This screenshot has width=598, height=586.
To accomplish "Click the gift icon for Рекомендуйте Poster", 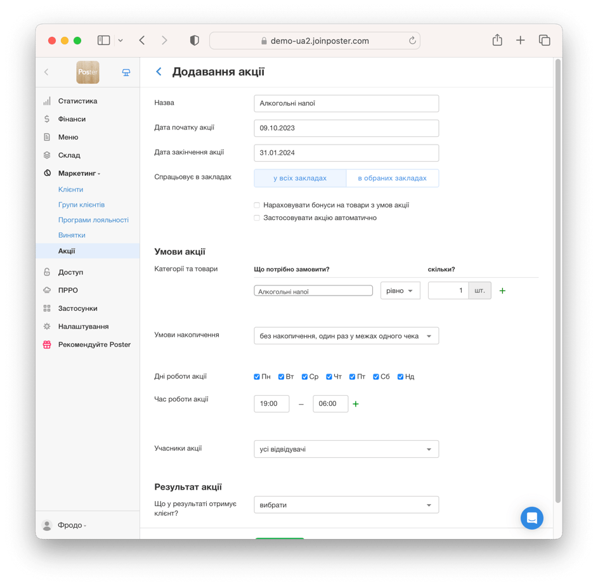I will [x=47, y=345].
